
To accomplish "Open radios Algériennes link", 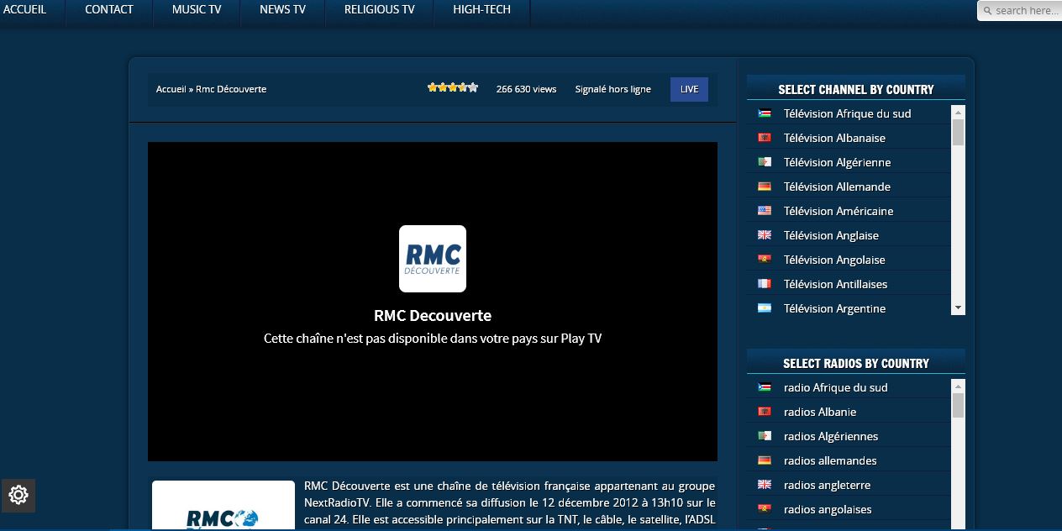I will click(x=831, y=436).
